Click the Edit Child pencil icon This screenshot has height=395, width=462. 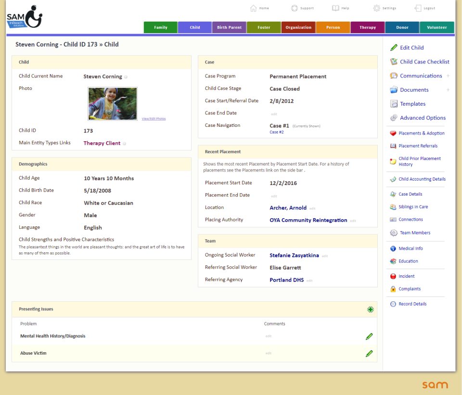click(394, 48)
